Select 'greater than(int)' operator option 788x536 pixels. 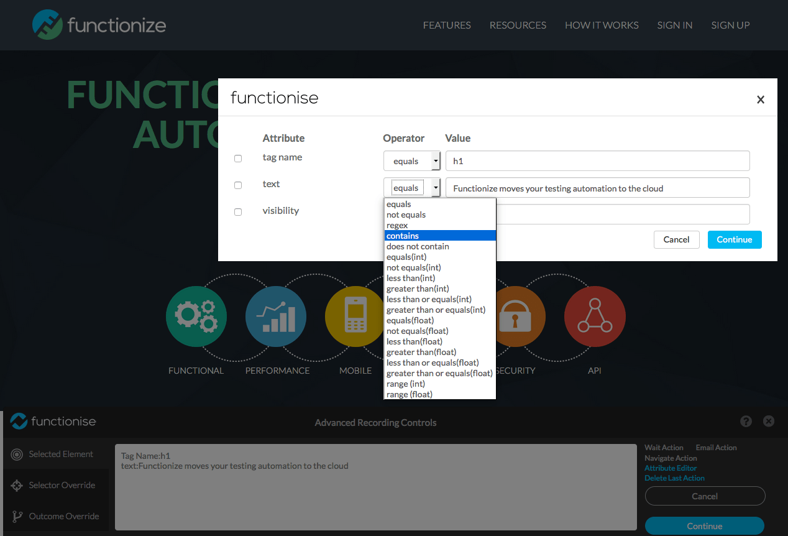pos(440,289)
